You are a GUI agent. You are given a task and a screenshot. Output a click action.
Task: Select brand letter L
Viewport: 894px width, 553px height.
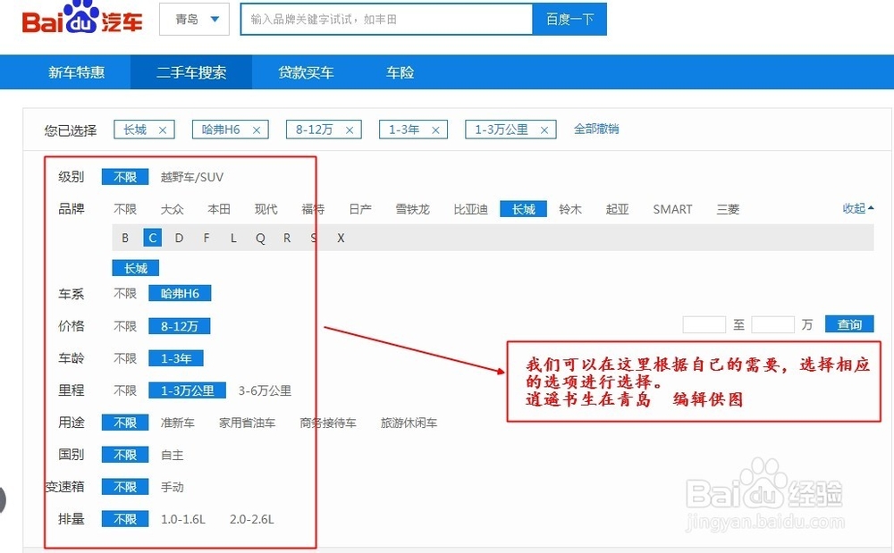point(233,238)
